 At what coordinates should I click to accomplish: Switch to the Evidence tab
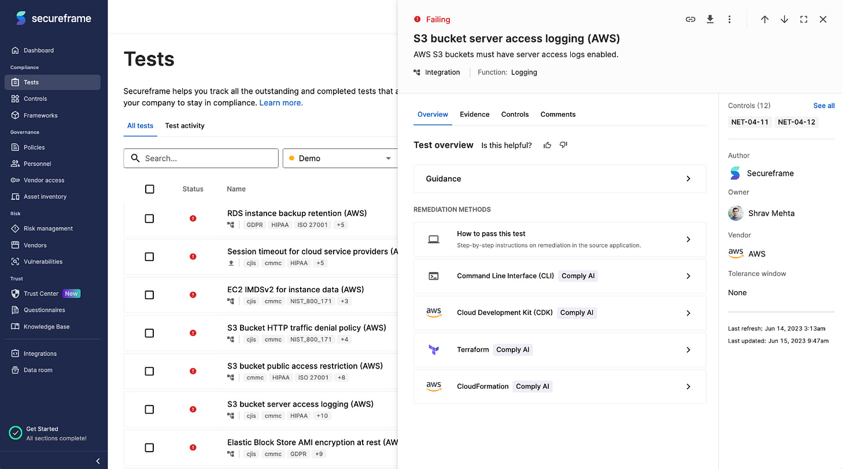[x=475, y=114]
